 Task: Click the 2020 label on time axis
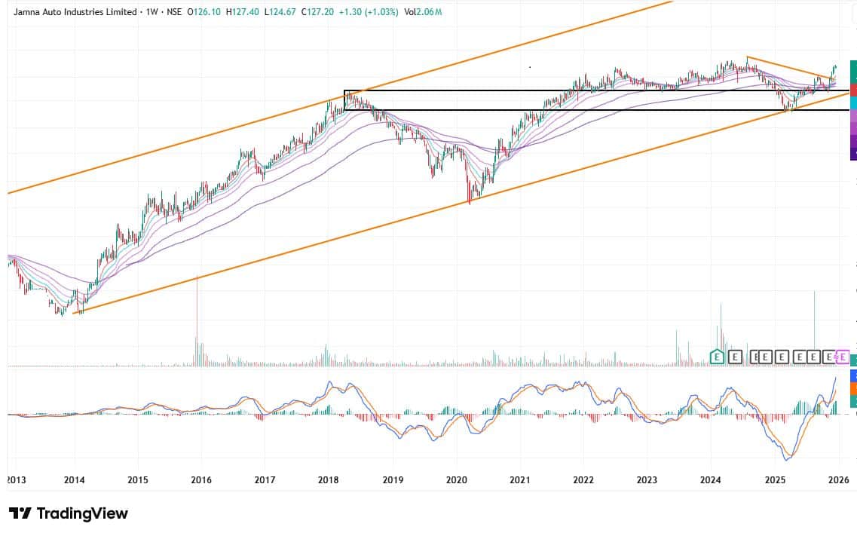[457, 479]
